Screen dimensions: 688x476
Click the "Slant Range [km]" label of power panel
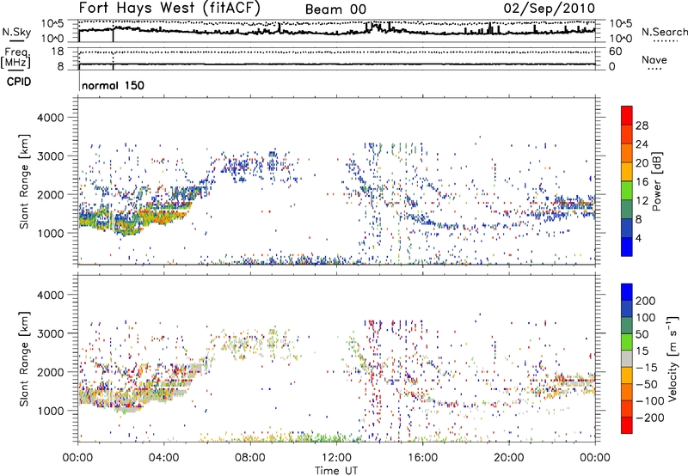point(24,181)
